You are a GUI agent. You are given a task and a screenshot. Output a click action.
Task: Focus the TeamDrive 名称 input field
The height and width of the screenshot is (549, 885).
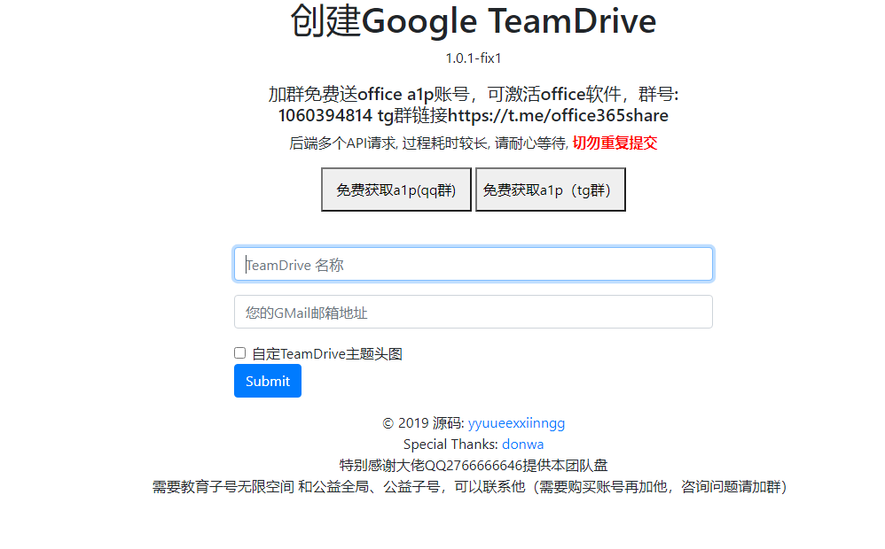pyautogui.click(x=474, y=265)
